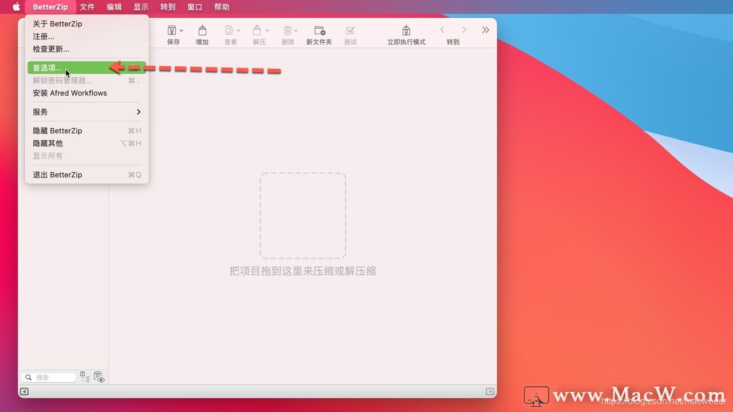Toggle the preview eye icon beside search
This screenshot has height=412, width=733.
[x=100, y=377]
